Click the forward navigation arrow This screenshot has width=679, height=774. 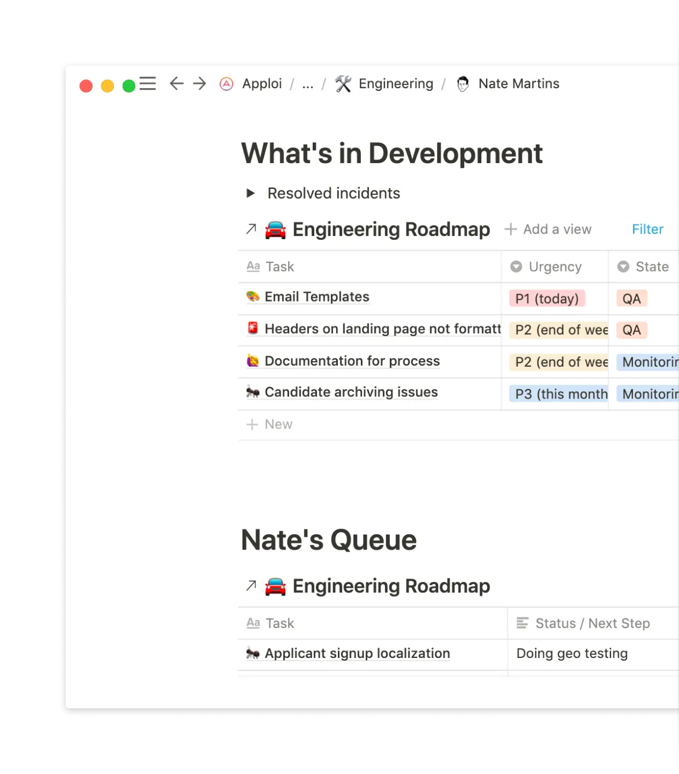[x=198, y=84]
